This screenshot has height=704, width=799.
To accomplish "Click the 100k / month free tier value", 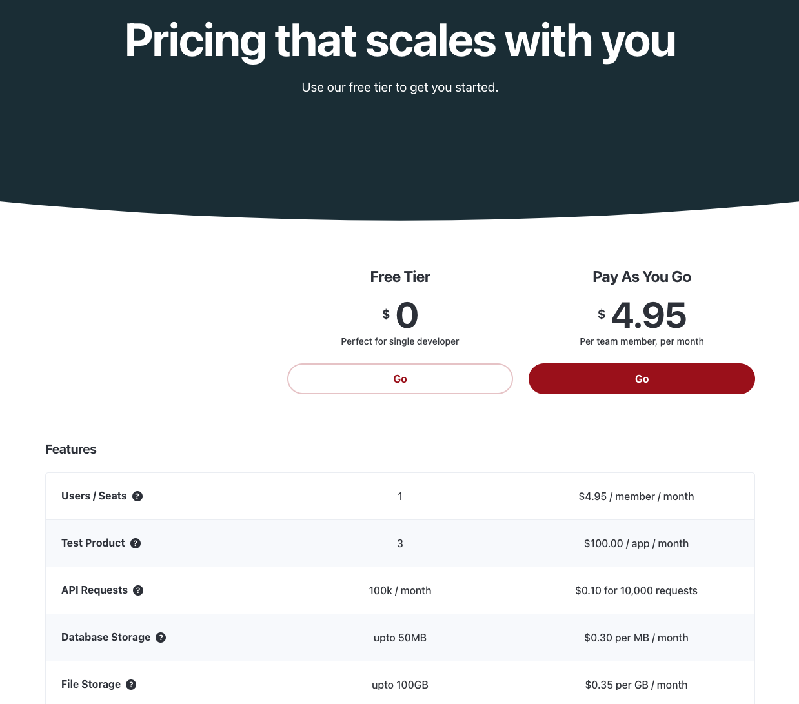I will pos(400,590).
